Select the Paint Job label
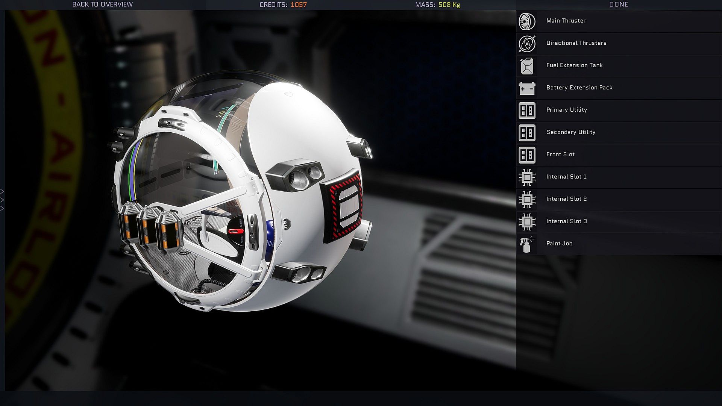This screenshot has height=406, width=722. 559,243
